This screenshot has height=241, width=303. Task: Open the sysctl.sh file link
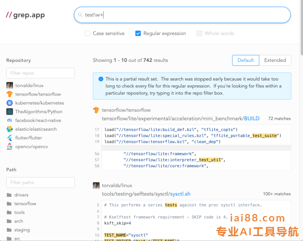(x=180, y=194)
